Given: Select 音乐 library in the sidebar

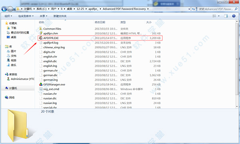Looking at the screenshot, I should coord(14,65).
